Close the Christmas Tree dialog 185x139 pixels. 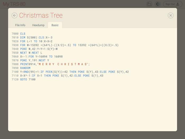(x=171, y=15)
